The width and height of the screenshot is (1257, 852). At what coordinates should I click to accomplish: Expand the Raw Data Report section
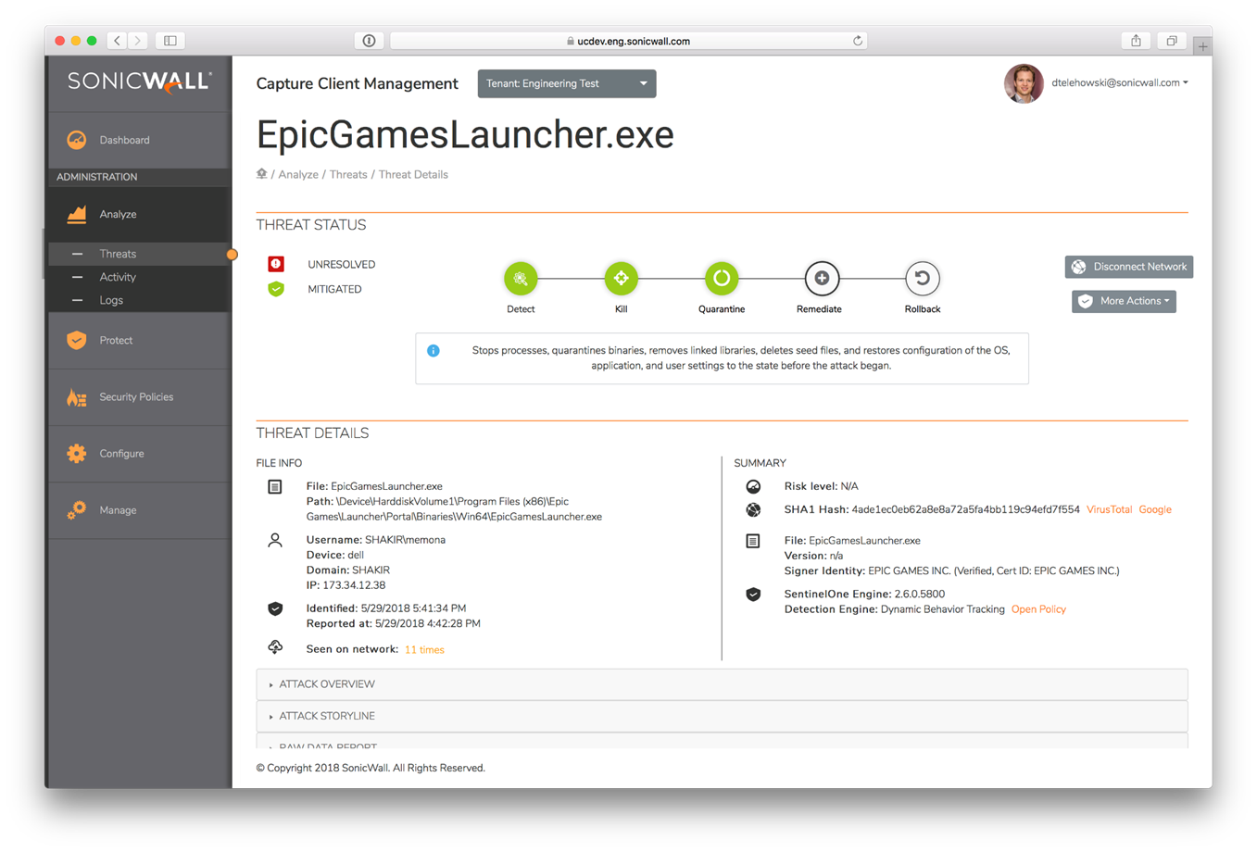[722, 743]
